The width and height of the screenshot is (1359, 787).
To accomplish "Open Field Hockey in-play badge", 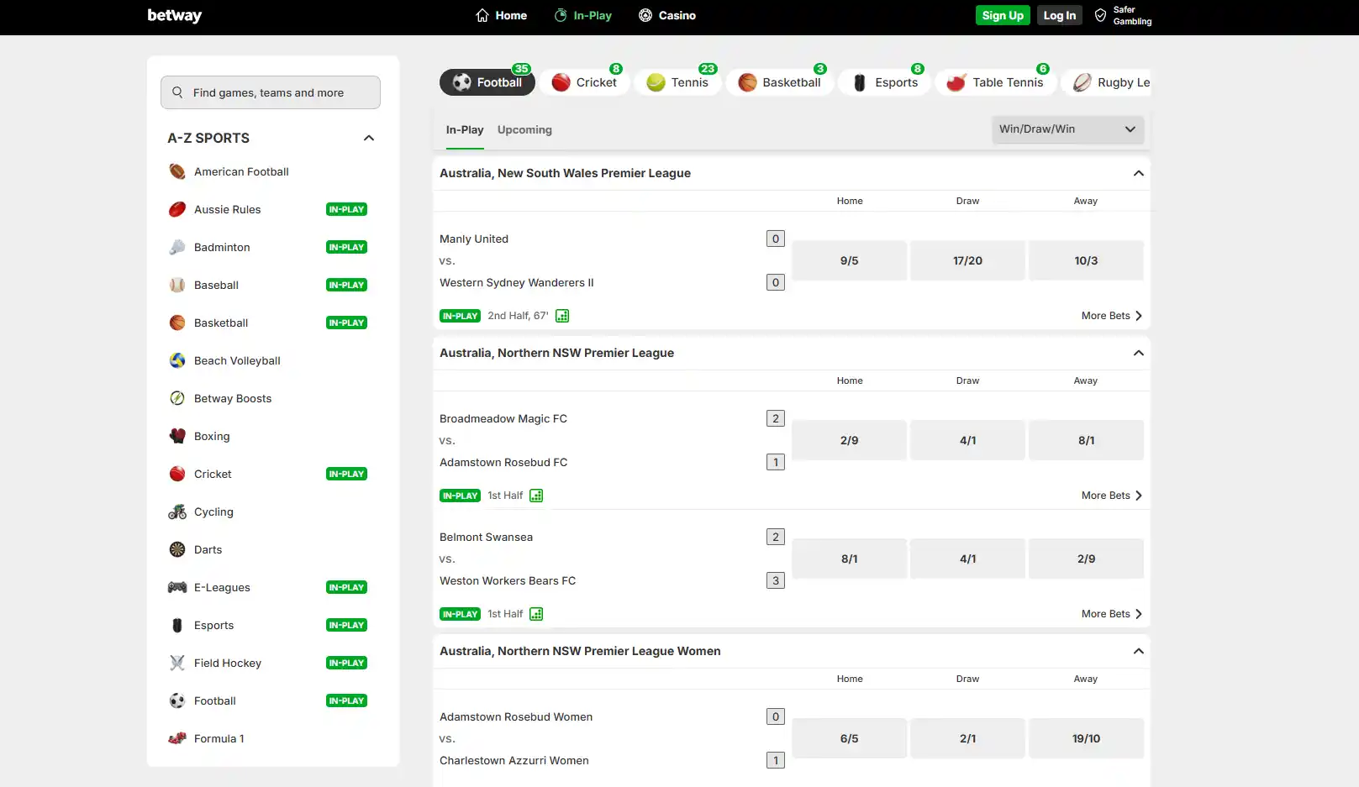I will [346, 663].
